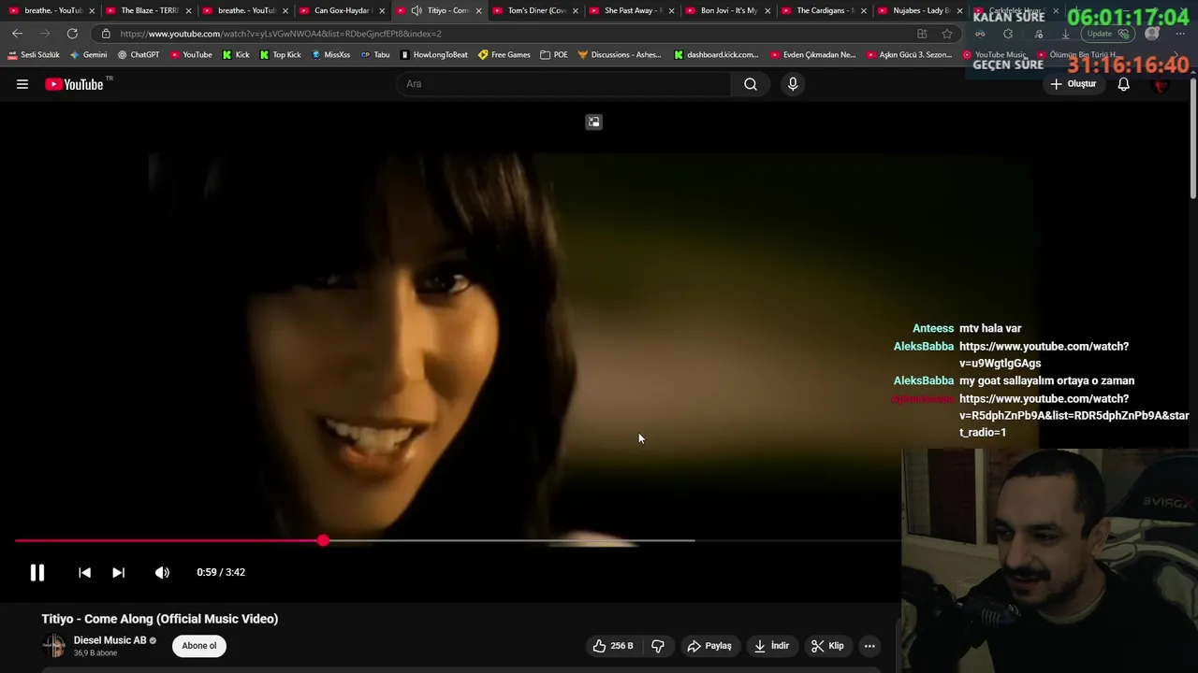Click the 0:59 / 3:42 time display

(x=221, y=572)
